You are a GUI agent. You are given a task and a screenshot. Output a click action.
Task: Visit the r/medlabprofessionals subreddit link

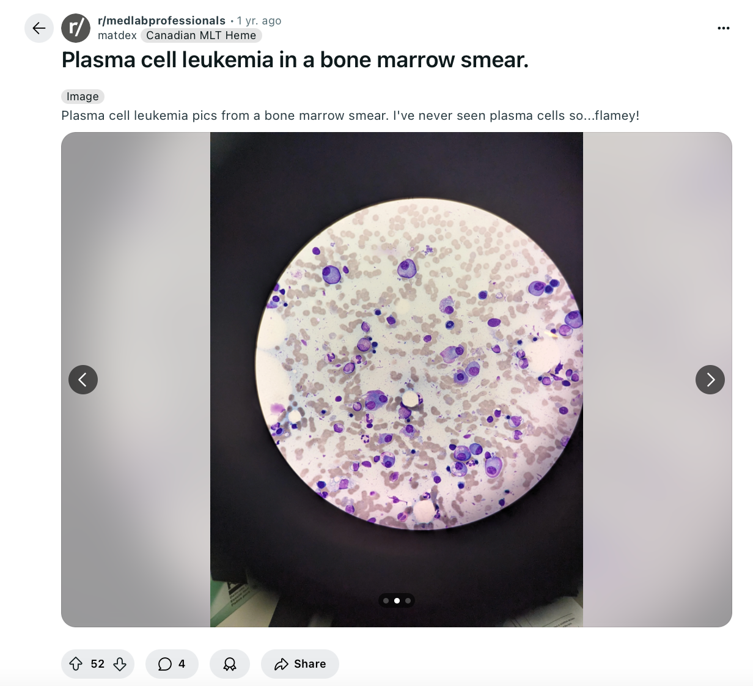pyautogui.click(x=161, y=21)
